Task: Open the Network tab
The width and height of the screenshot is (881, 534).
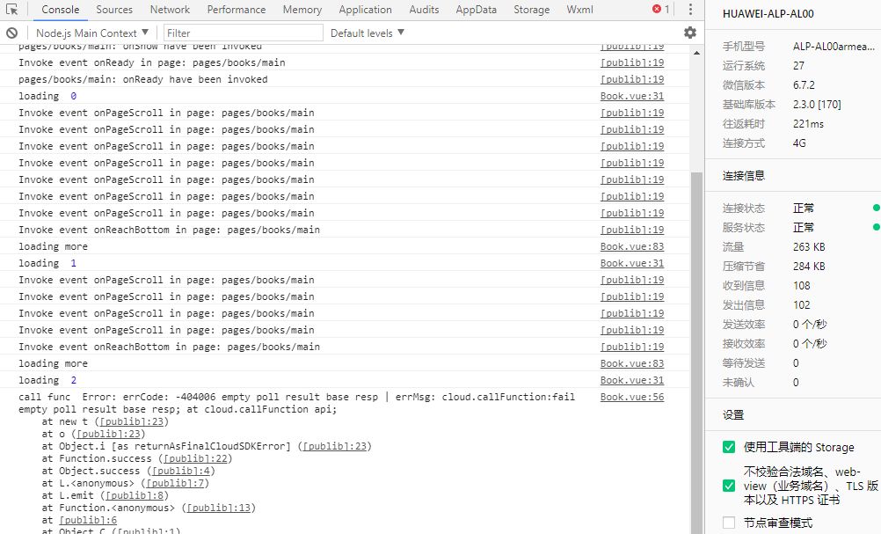Action: [x=170, y=10]
